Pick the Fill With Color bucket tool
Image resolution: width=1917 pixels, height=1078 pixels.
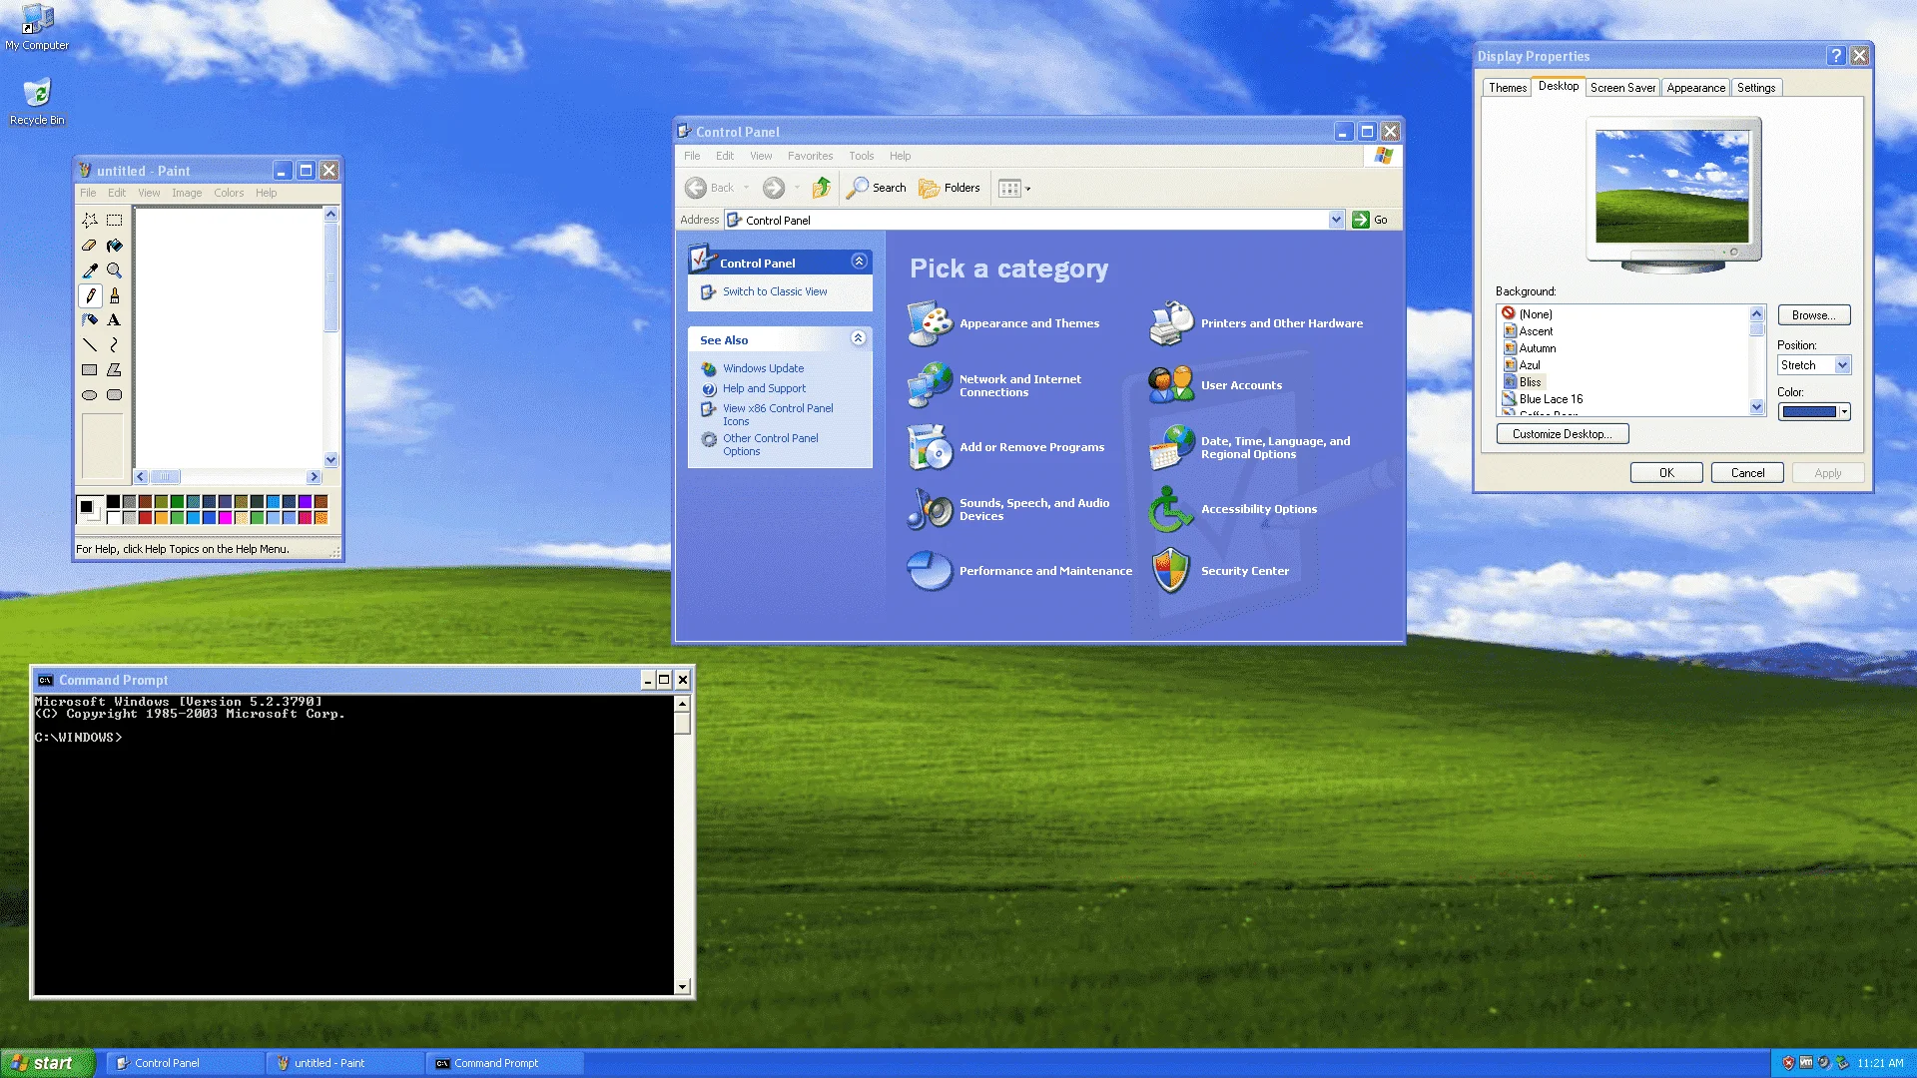click(115, 245)
